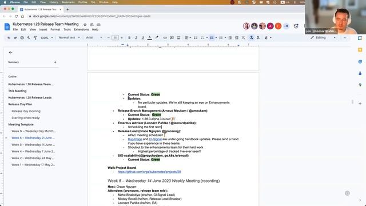366x206 pixels.
Task: Open the Arial font dropdown
Action: tap(94, 38)
